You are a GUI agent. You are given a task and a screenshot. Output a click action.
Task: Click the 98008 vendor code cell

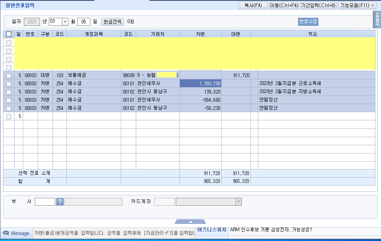tap(128, 75)
